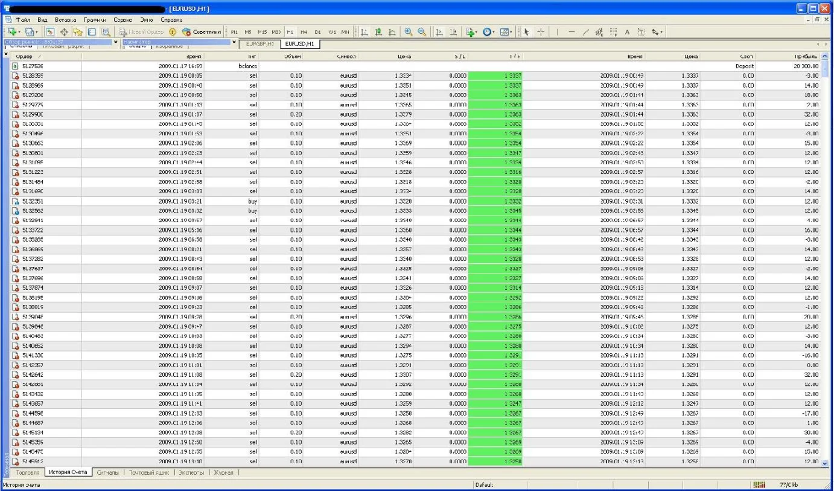Open the new chart dropdown arrow
The height and width of the screenshot is (491, 834).
pos(20,32)
